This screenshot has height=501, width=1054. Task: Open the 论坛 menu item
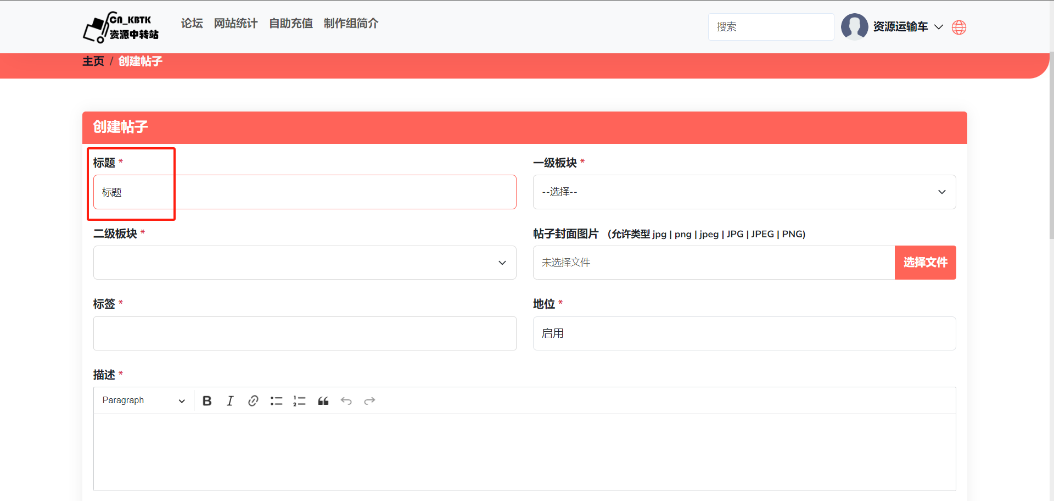tap(192, 23)
